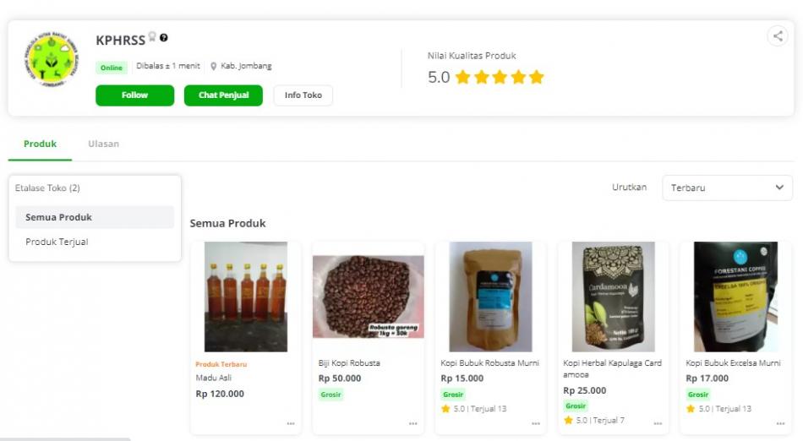Screen dimensions: 803x441
Task: Open the three-dot menu on Madu Asli
Action: point(290,423)
